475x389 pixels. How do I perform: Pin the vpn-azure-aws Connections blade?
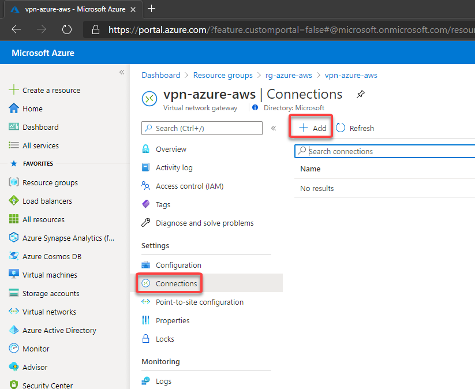click(361, 94)
